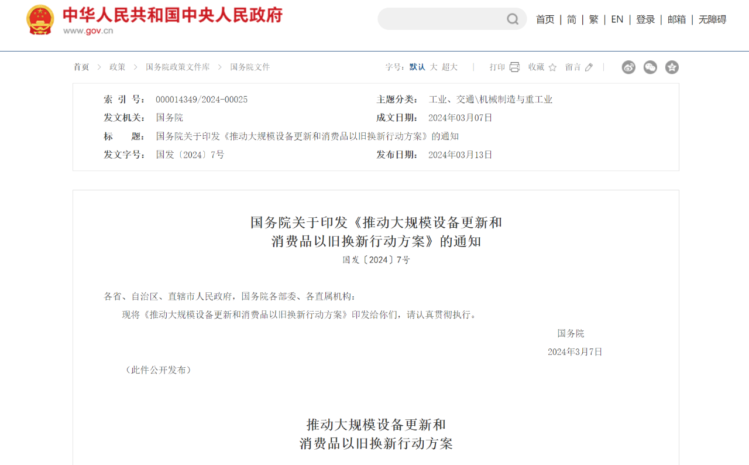Set font size to 默认
Image resolution: width=749 pixels, height=465 pixels.
pyautogui.click(x=417, y=67)
